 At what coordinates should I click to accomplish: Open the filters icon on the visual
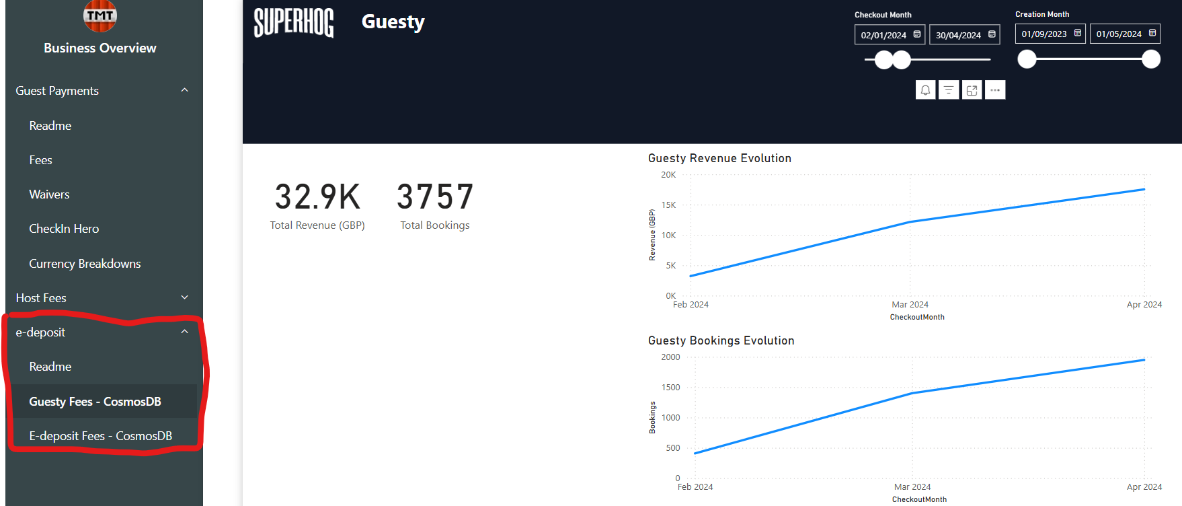tap(949, 90)
